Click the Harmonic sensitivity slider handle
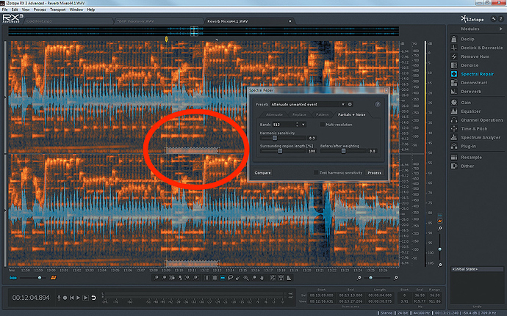Screen dimensions: 507x316 pyautogui.click(x=275, y=138)
